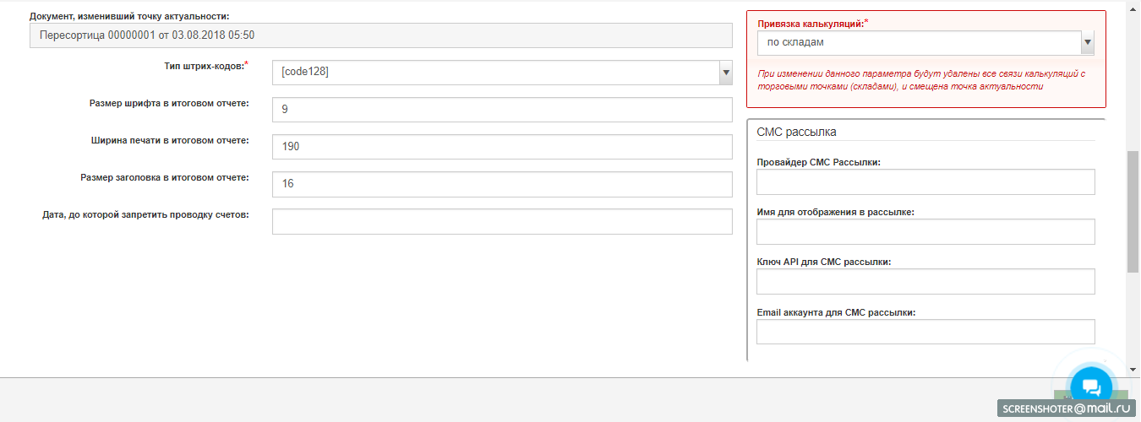The width and height of the screenshot is (1141, 422).
Task: Open the [code128] barcode type combo box
Action: point(494,73)
